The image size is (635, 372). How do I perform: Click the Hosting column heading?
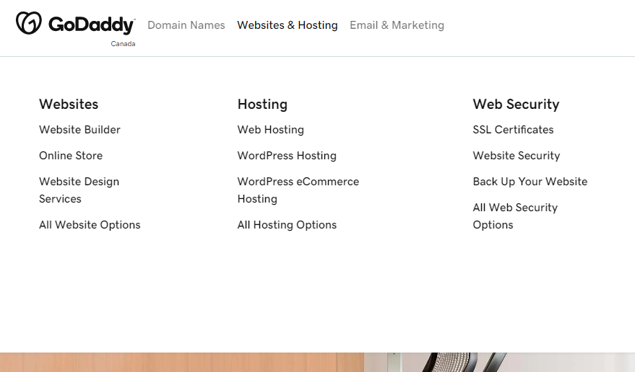pyautogui.click(x=262, y=105)
